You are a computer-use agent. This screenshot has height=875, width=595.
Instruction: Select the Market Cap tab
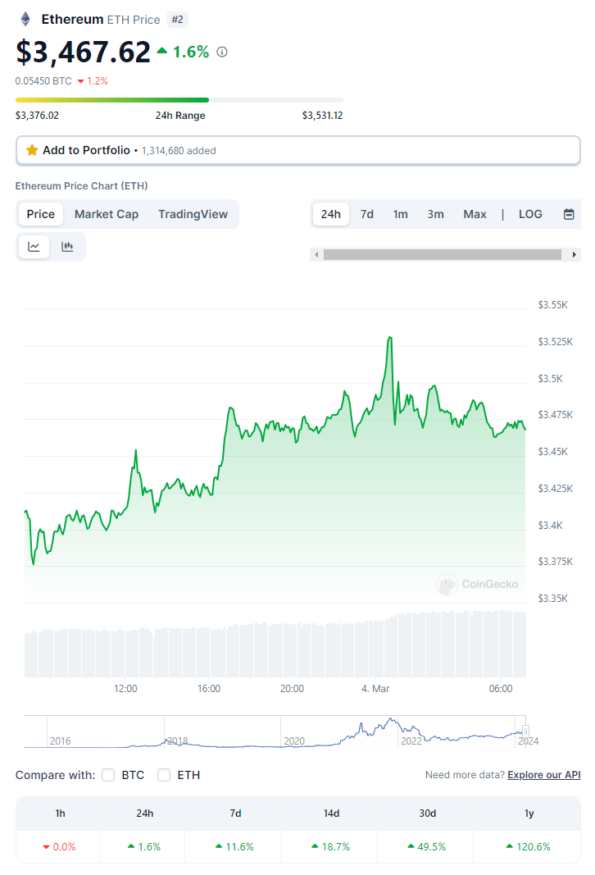pyautogui.click(x=107, y=214)
